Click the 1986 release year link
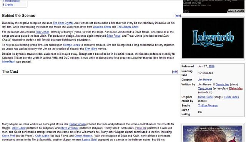Viewport: 246px width, 142px height. click(211, 66)
